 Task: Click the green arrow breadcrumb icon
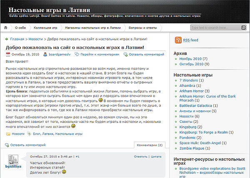click(x=7, y=39)
